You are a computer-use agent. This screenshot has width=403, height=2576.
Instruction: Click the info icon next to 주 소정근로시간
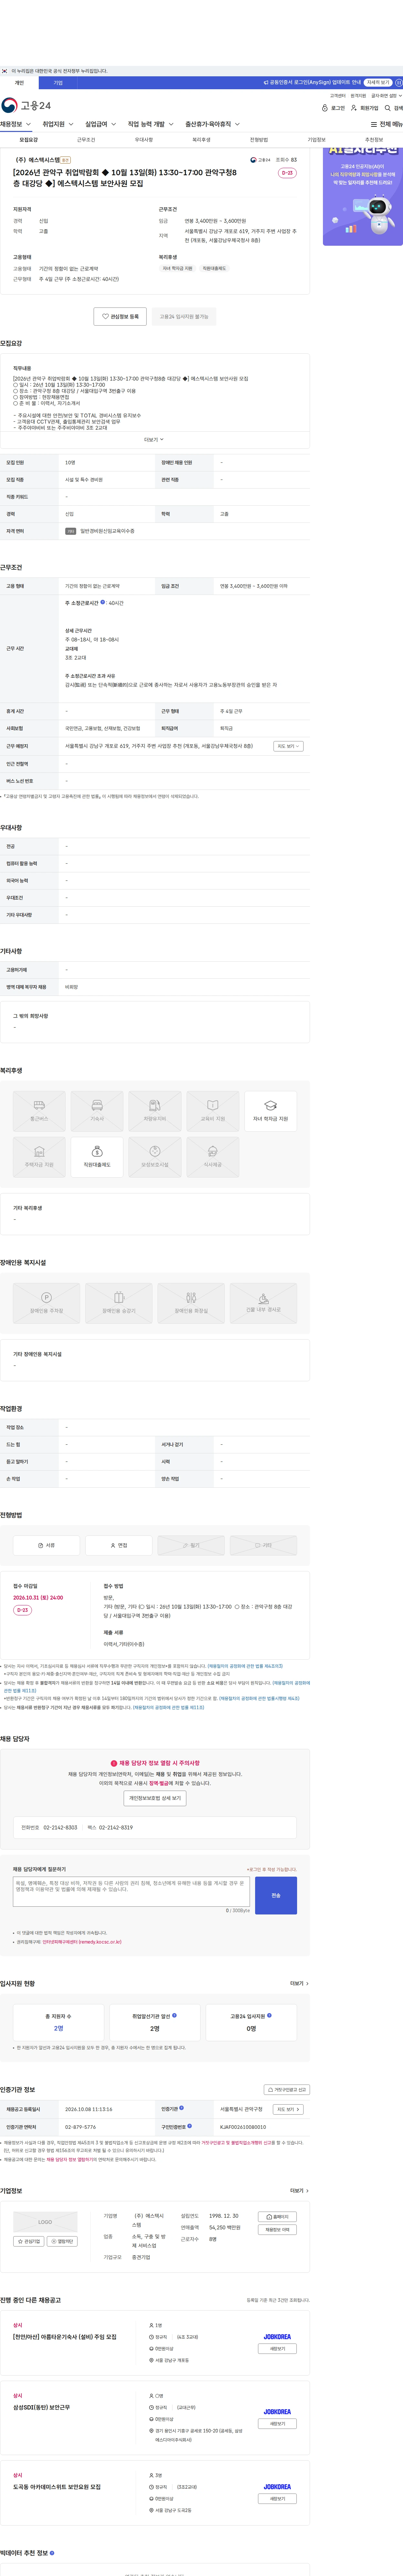click(103, 602)
